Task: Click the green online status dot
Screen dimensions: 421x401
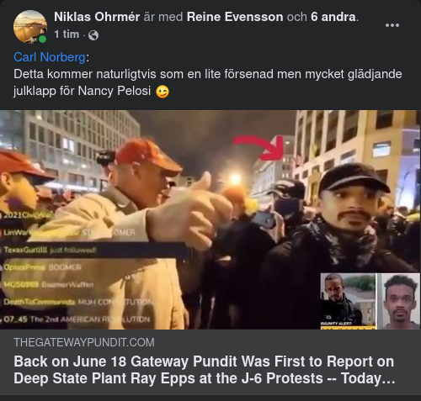Action: [x=42, y=40]
